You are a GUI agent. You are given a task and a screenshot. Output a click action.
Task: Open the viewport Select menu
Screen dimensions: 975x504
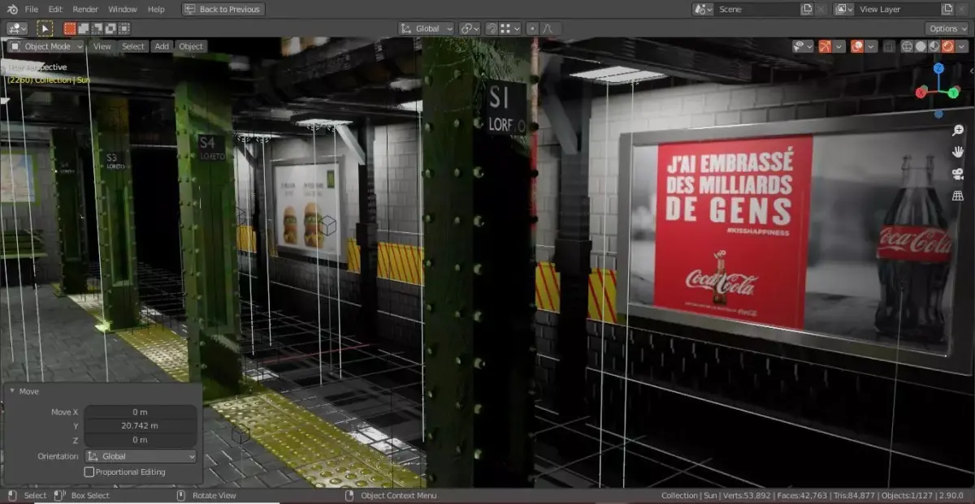[133, 46]
